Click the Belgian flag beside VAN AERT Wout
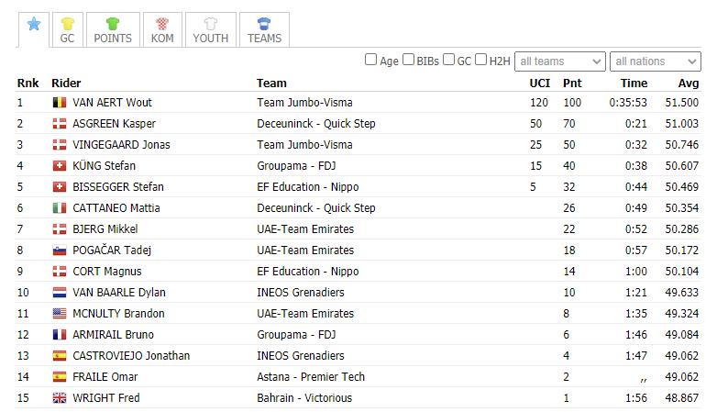The image size is (717, 412). (60, 102)
